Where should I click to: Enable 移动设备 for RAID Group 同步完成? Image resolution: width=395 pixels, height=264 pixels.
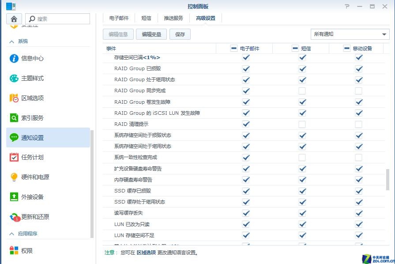(358, 91)
